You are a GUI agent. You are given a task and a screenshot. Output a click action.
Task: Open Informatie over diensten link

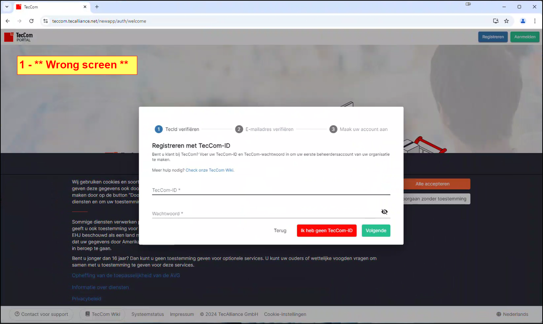click(x=100, y=287)
